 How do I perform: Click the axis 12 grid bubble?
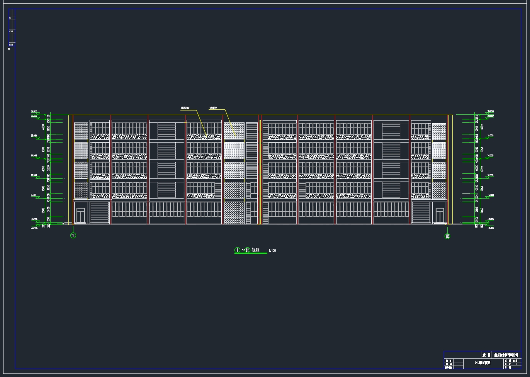click(447, 236)
